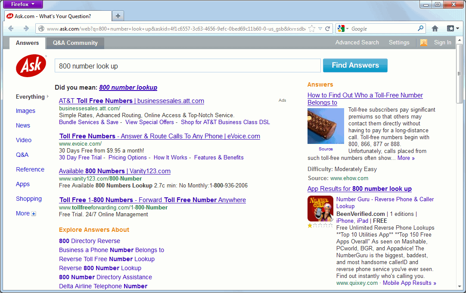Click the Ask.com red logo

(x=31, y=66)
